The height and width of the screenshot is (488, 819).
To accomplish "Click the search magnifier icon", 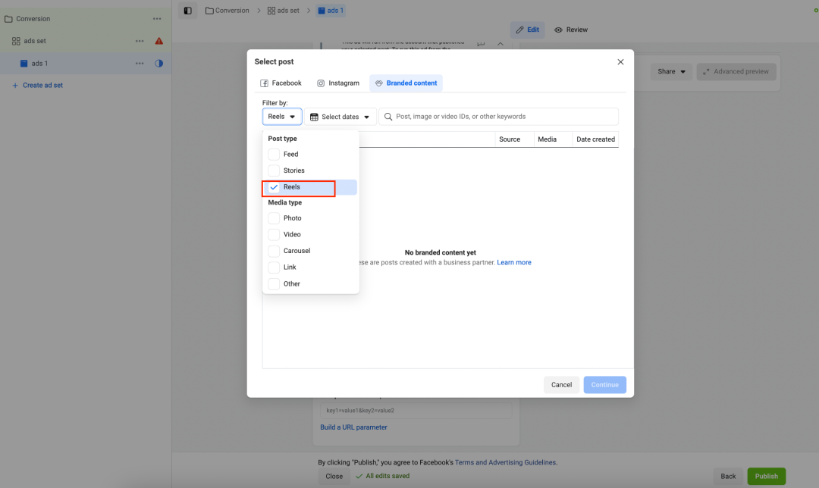I will 388,117.
